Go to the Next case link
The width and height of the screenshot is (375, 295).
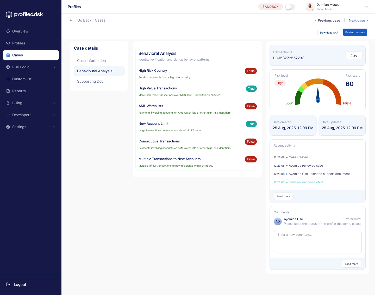[358, 20]
